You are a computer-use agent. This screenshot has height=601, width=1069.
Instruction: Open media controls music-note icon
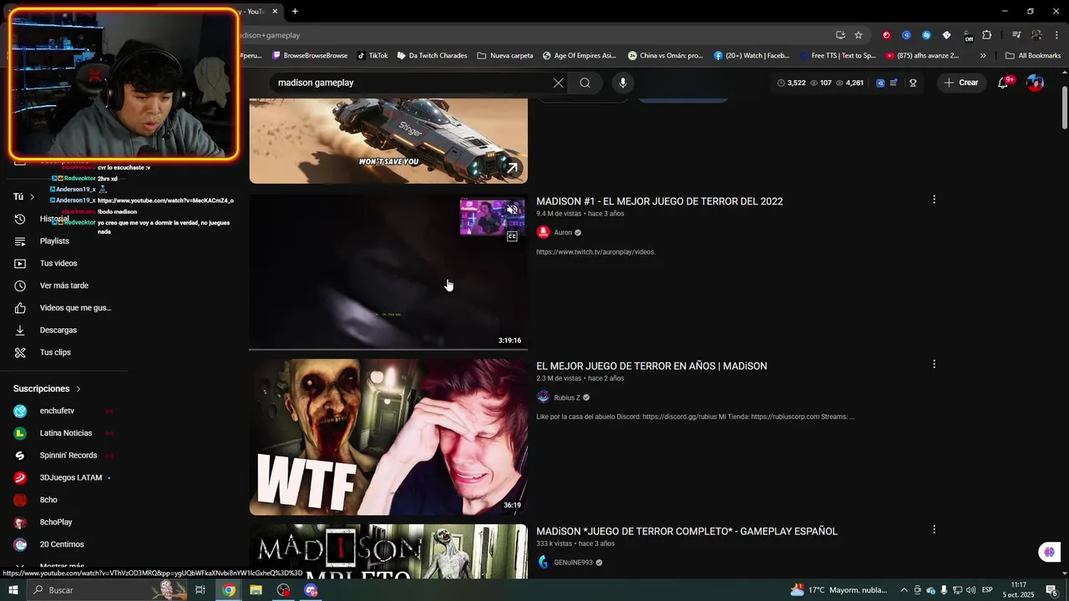(1016, 35)
